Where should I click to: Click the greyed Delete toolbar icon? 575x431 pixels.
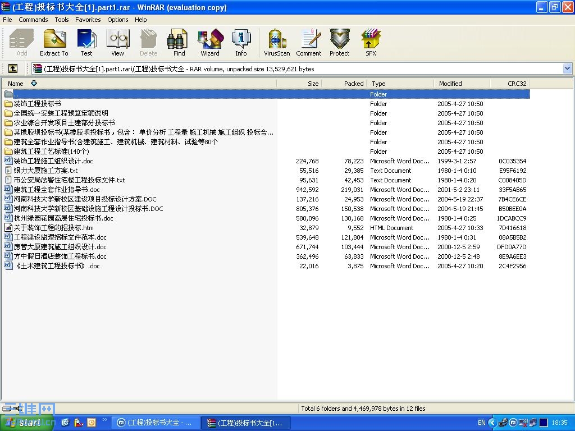pyautogui.click(x=148, y=39)
